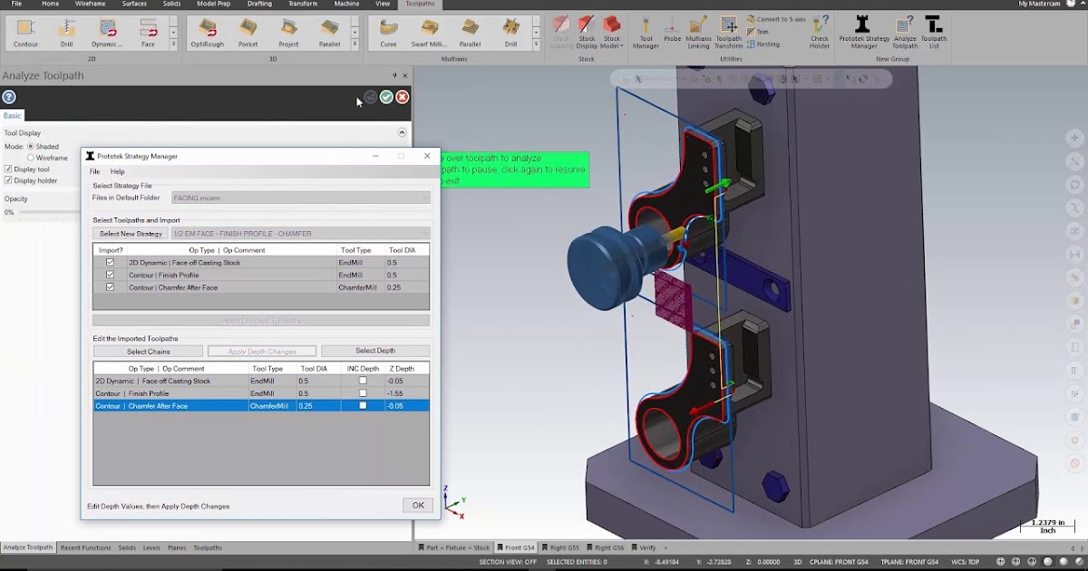Switch to the Model Prep tab
This screenshot has width=1088, height=571.
click(213, 4)
